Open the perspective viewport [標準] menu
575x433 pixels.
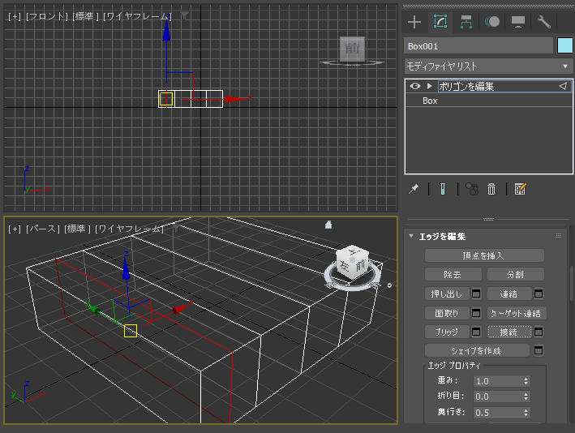(x=77, y=229)
